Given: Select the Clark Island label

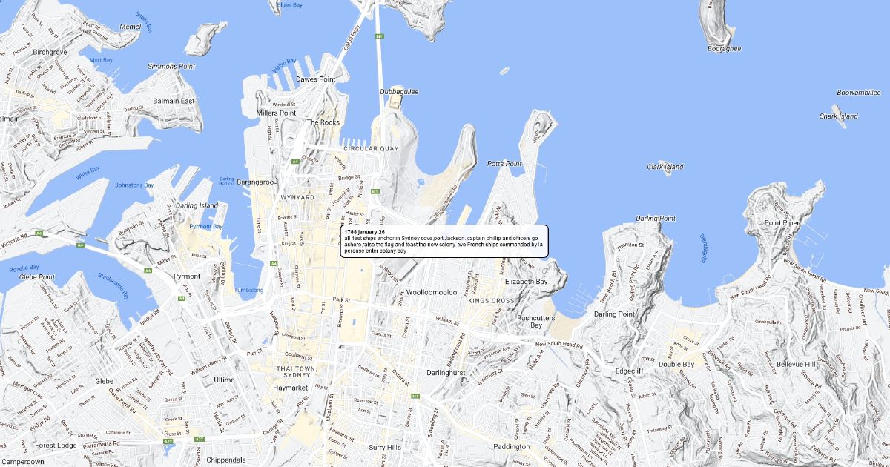Looking at the screenshot, I should click(x=665, y=167).
